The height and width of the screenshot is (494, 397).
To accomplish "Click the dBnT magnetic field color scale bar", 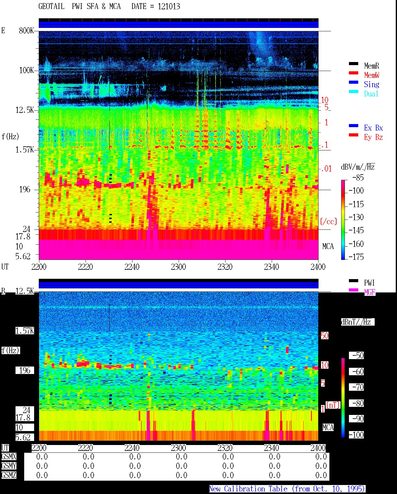I will point(343,398).
